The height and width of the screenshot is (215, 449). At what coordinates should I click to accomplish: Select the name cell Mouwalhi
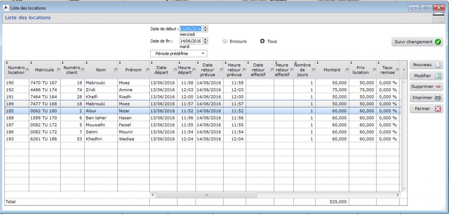[x=101, y=125]
